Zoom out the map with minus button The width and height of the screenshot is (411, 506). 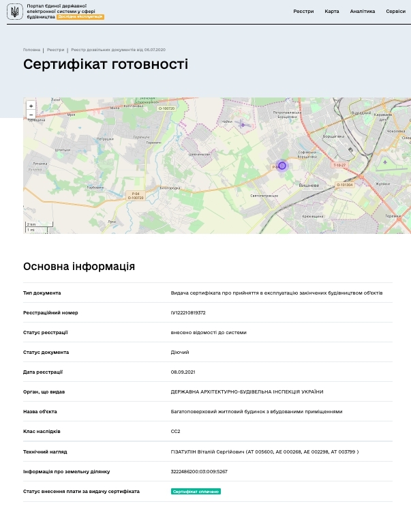(31, 115)
